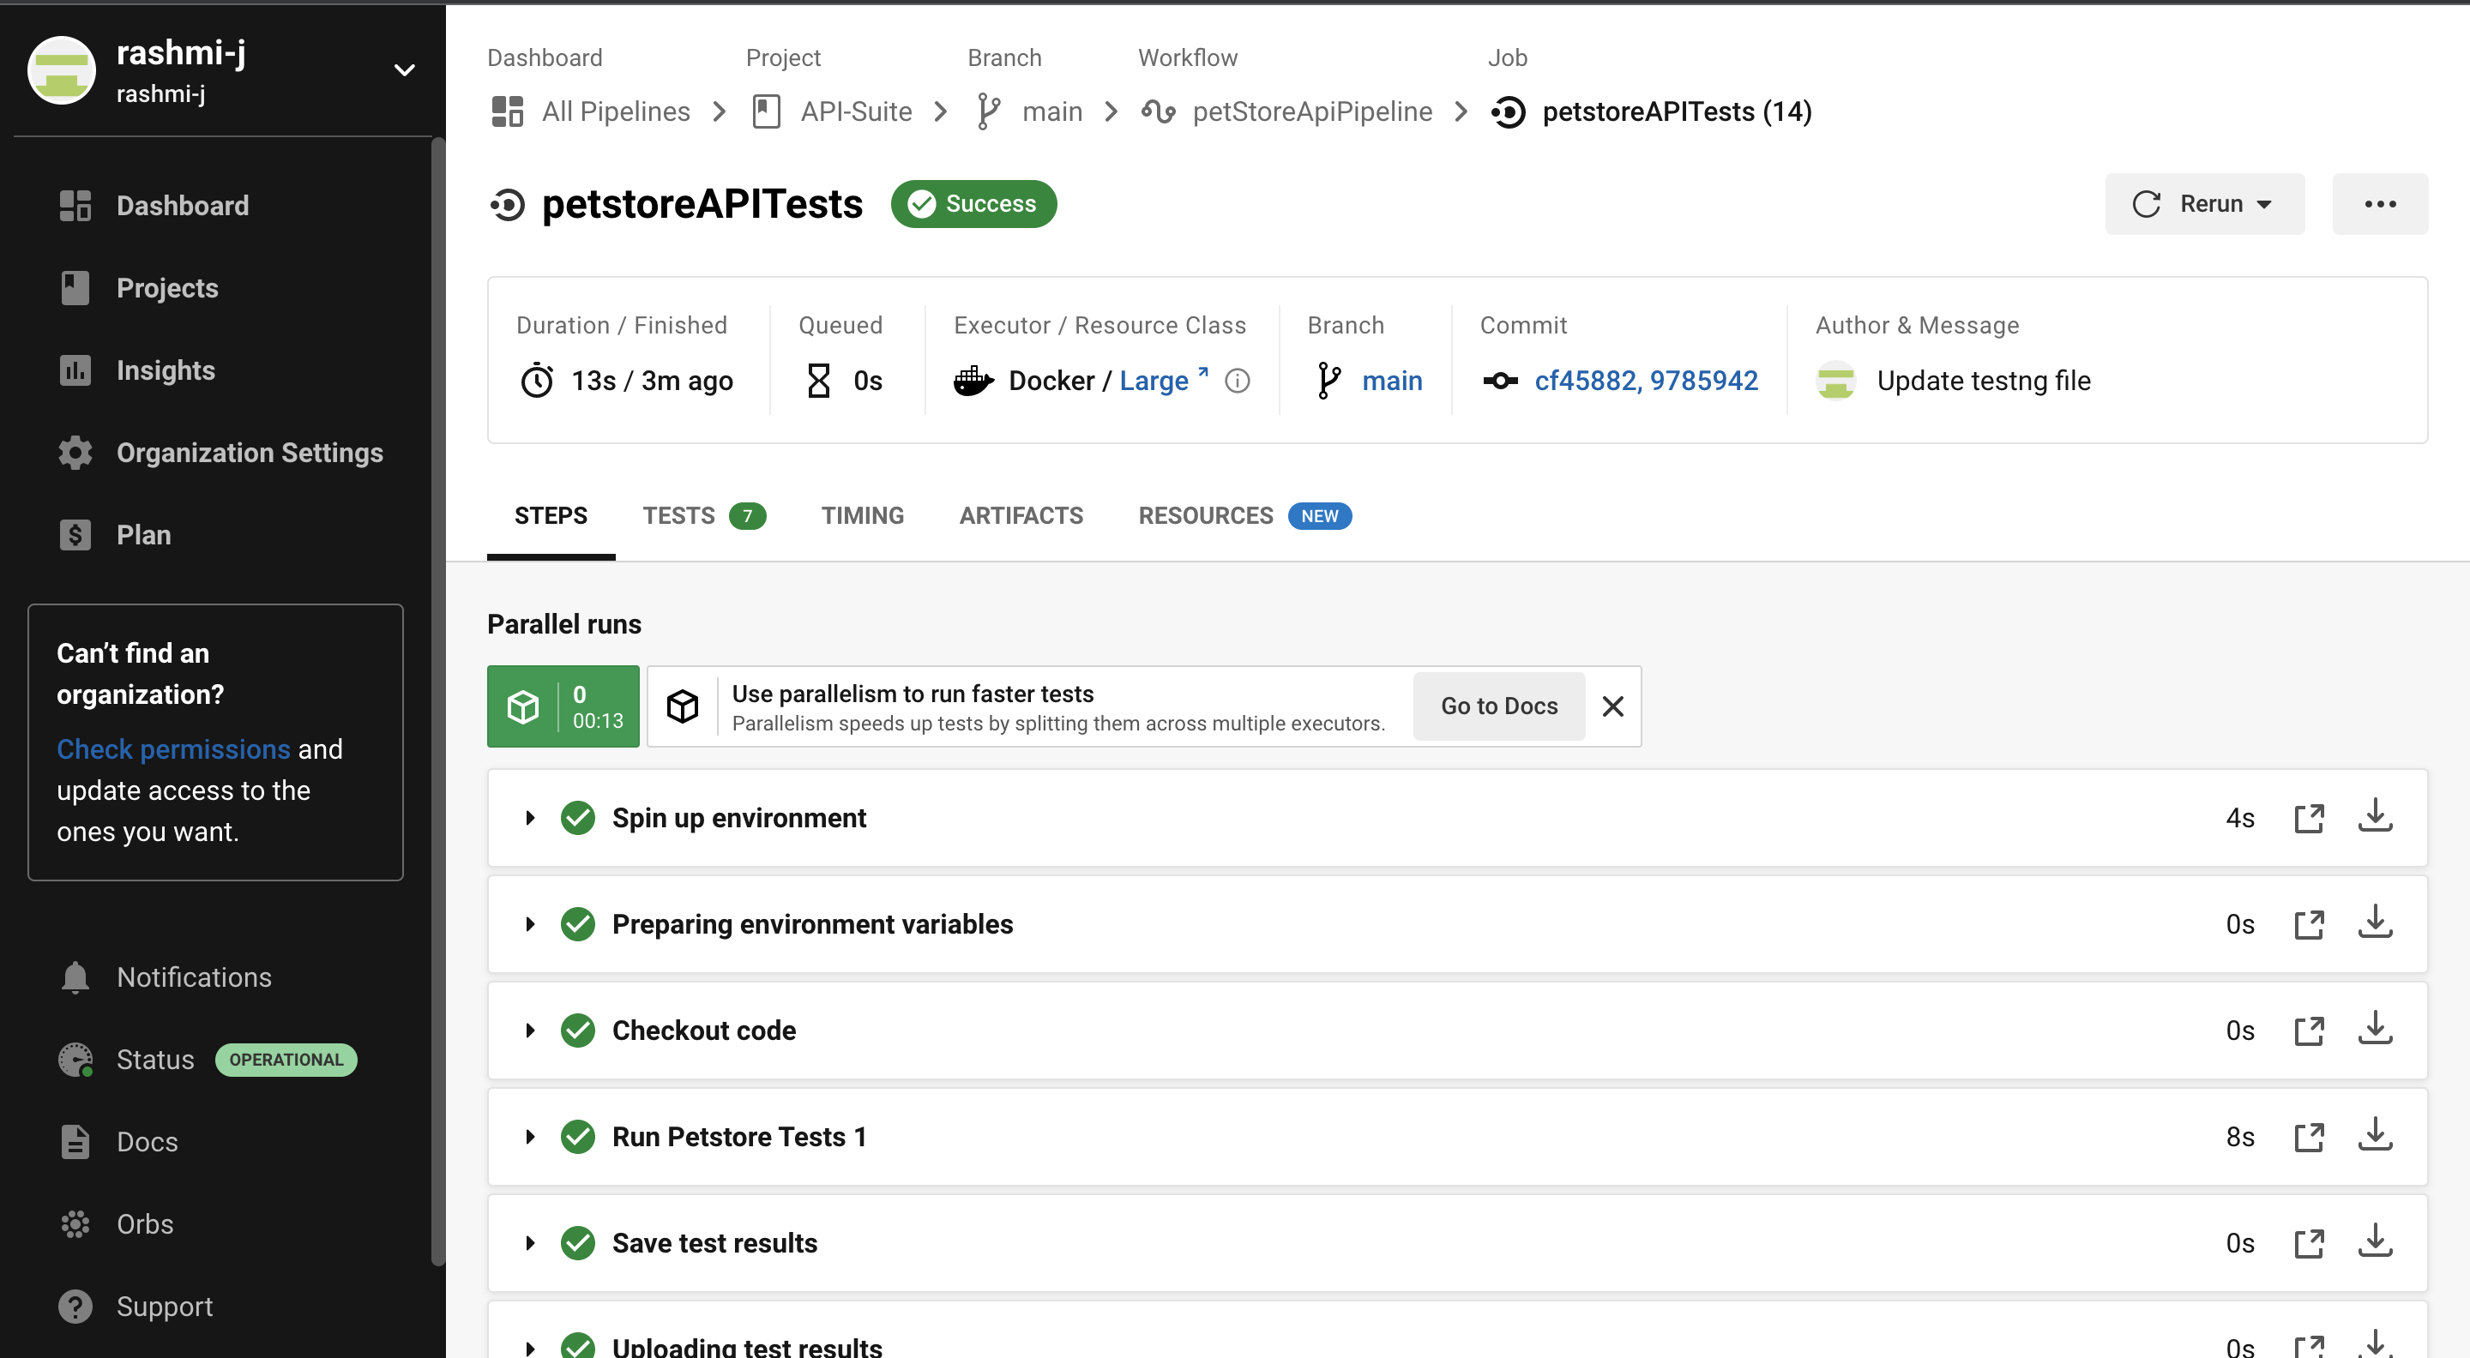
Task: Expand the Checkout code step details
Action: pos(529,1031)
